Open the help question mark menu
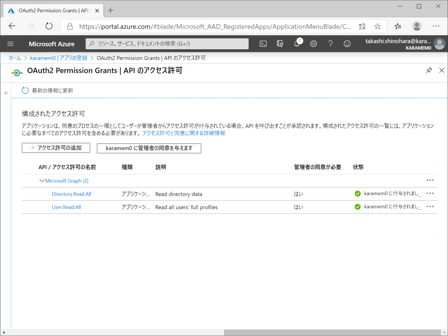 coord(330,44)
